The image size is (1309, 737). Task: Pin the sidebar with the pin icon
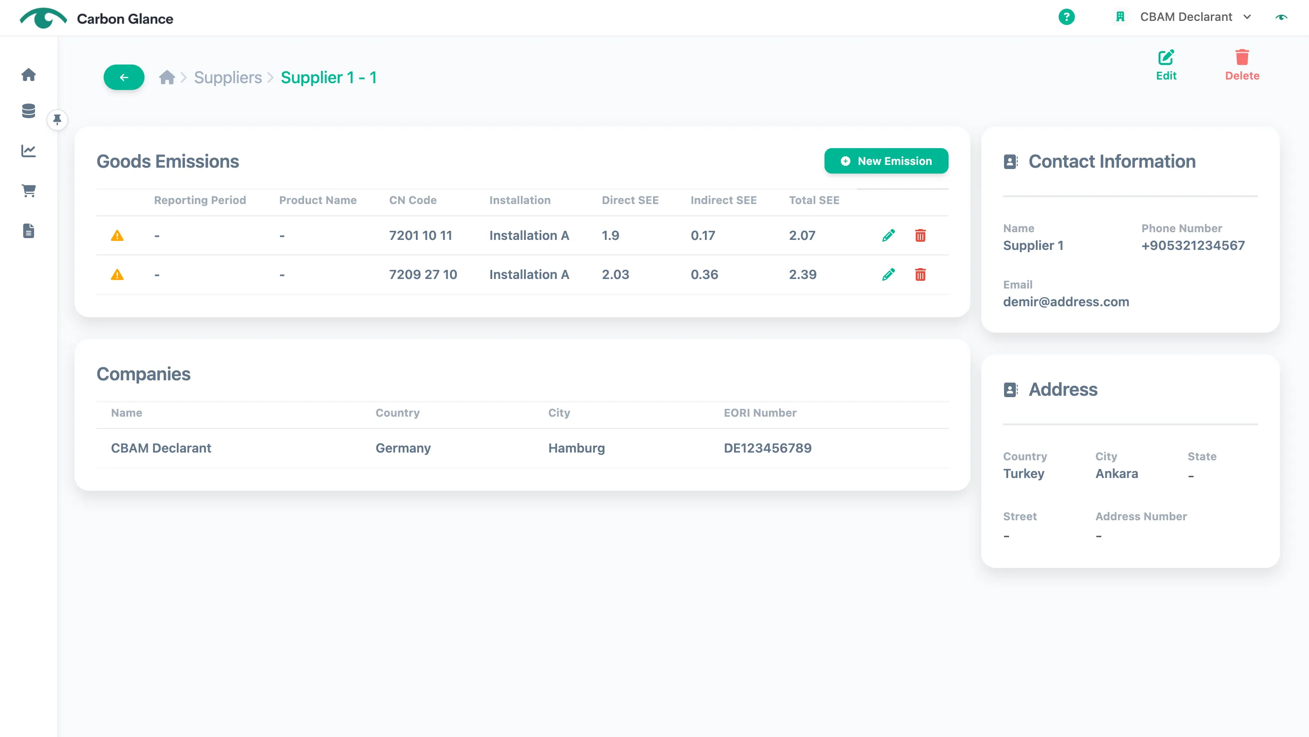tap(57, 120)
